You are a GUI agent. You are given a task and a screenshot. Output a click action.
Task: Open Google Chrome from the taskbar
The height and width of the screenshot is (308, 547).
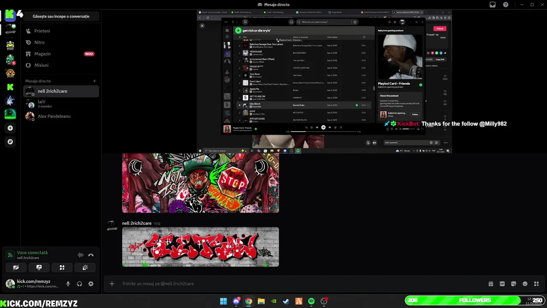click(x=249, y=301)
